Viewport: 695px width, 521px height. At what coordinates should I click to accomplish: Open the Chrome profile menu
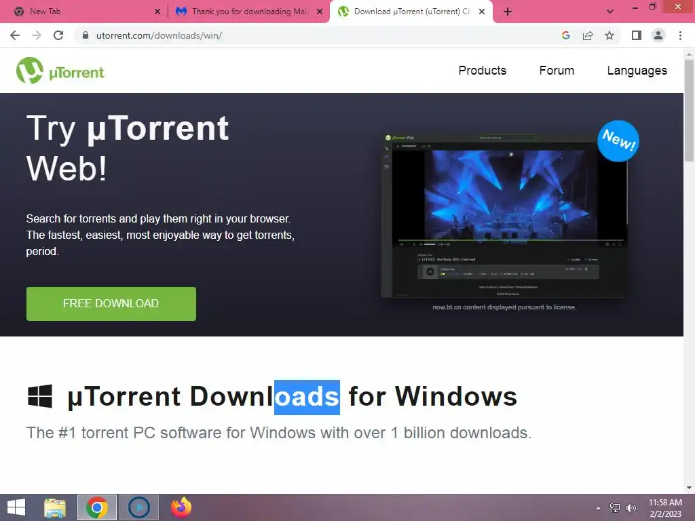pos(658,35)
